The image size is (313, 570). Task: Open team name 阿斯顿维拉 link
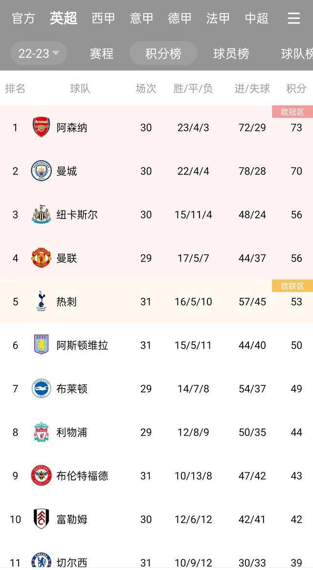click(x=82, y=345)
